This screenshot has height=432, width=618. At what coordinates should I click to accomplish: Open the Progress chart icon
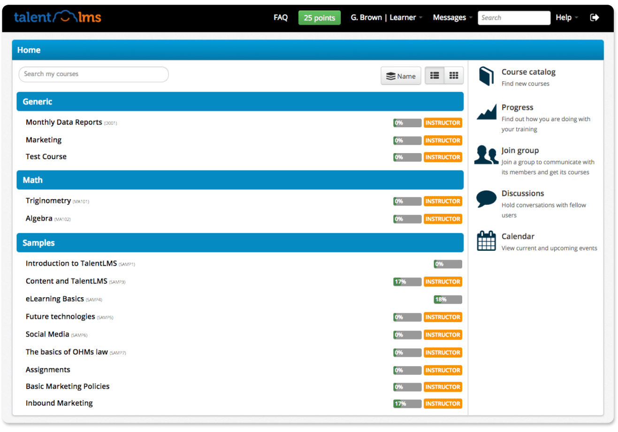pyautogui.click(x=486, y=112)
